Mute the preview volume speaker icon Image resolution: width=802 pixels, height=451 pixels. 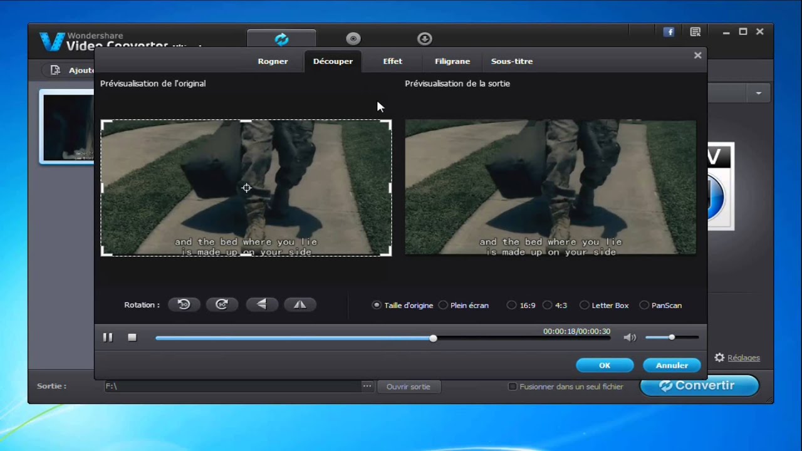(630, 338)
